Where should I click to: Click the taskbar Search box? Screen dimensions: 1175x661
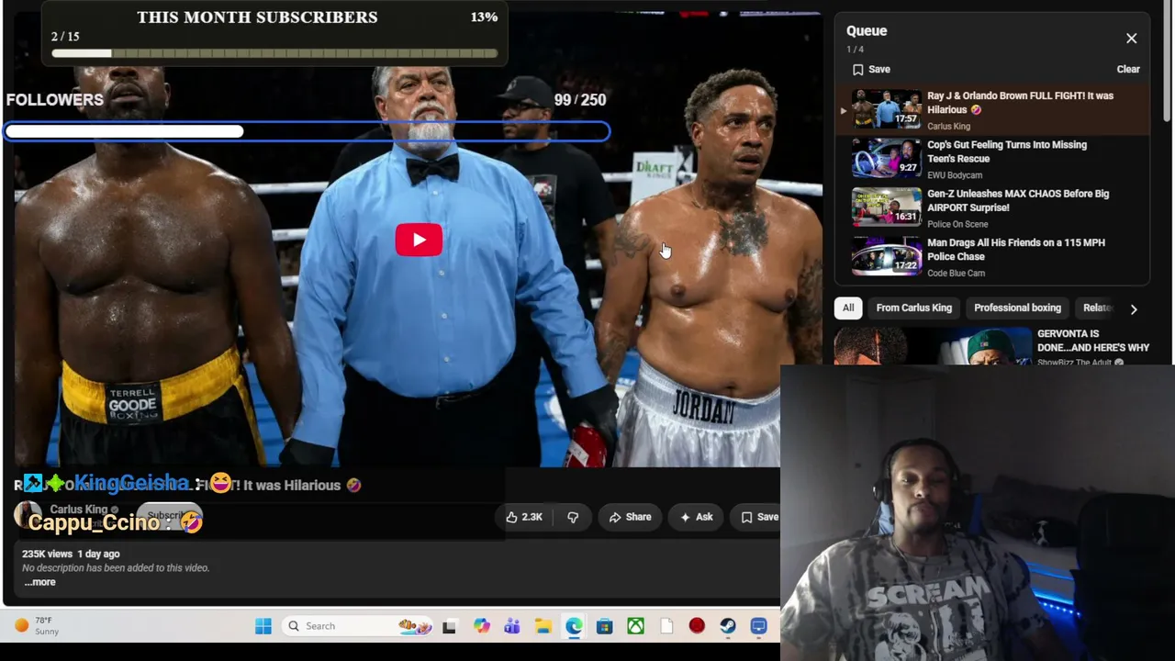(x=357, y=626)
